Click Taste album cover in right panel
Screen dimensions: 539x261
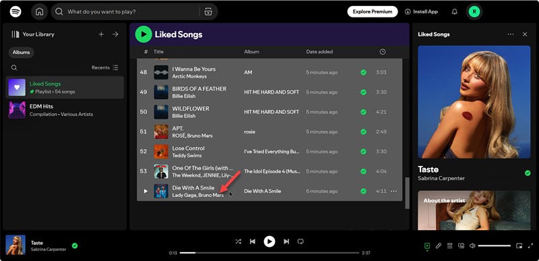click(474, 102)
